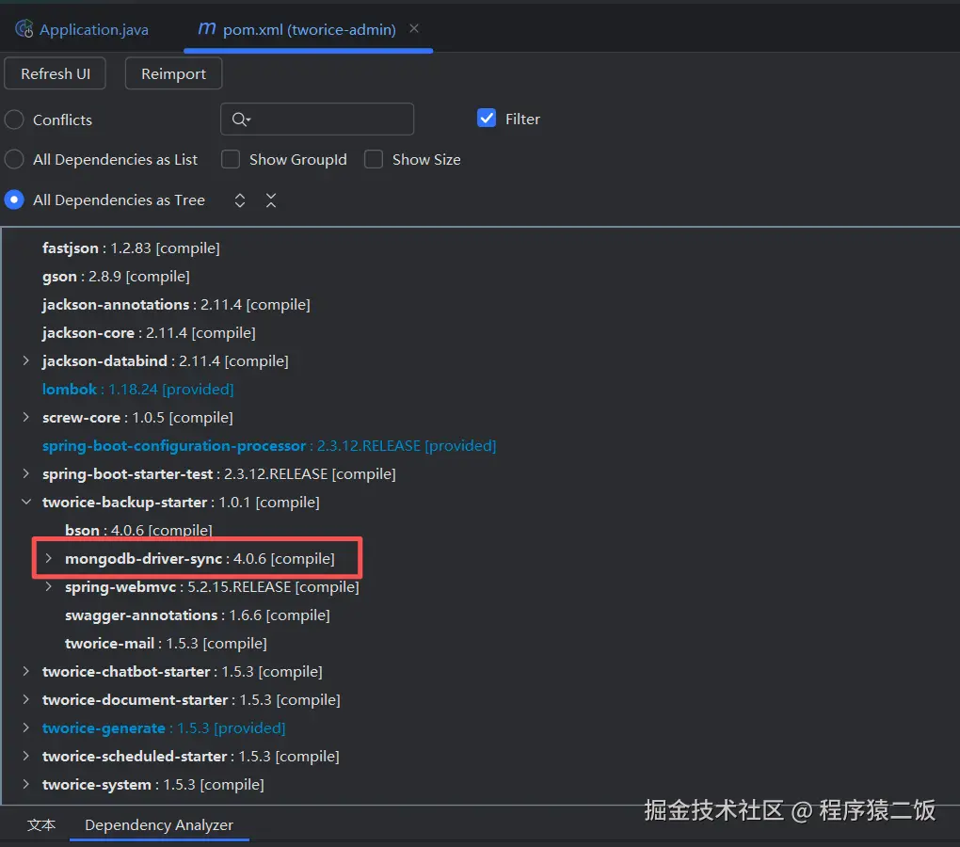
Task: Click the Refresh UI button
Action: pyautogui.click(x=56, y=73)
